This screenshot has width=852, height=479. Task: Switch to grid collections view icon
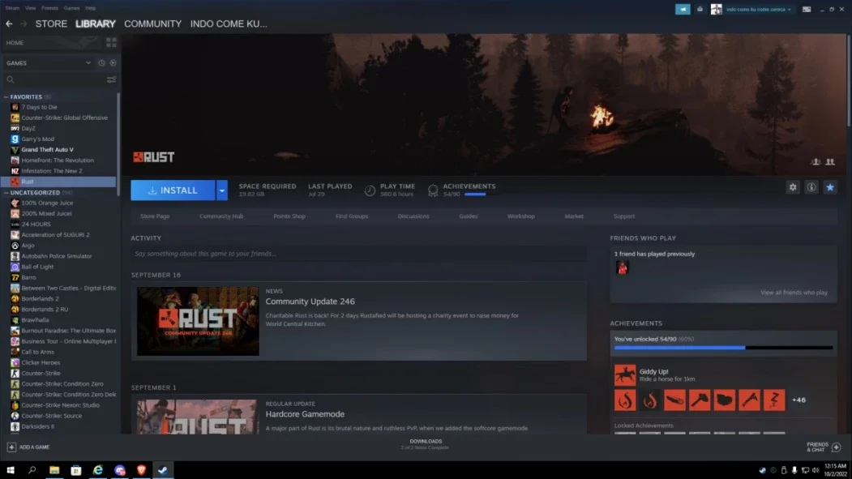pyautogui.click(x=111, y=42)
